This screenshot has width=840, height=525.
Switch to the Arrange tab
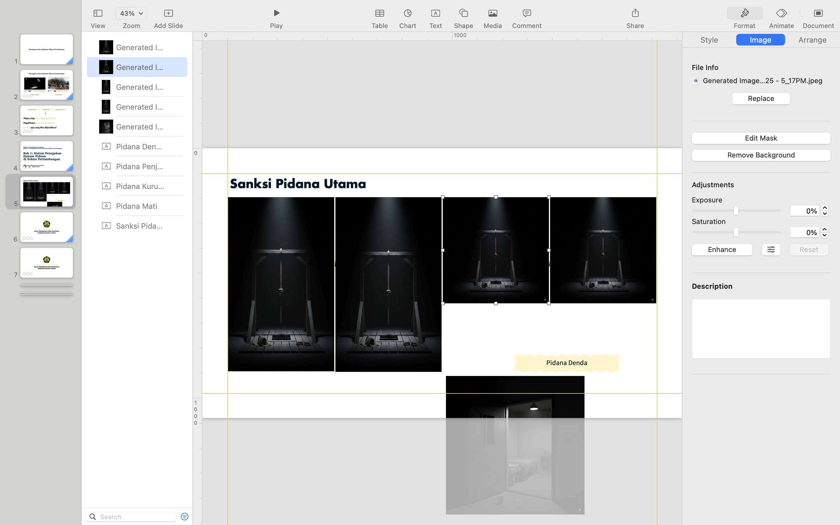pos(812,40)
